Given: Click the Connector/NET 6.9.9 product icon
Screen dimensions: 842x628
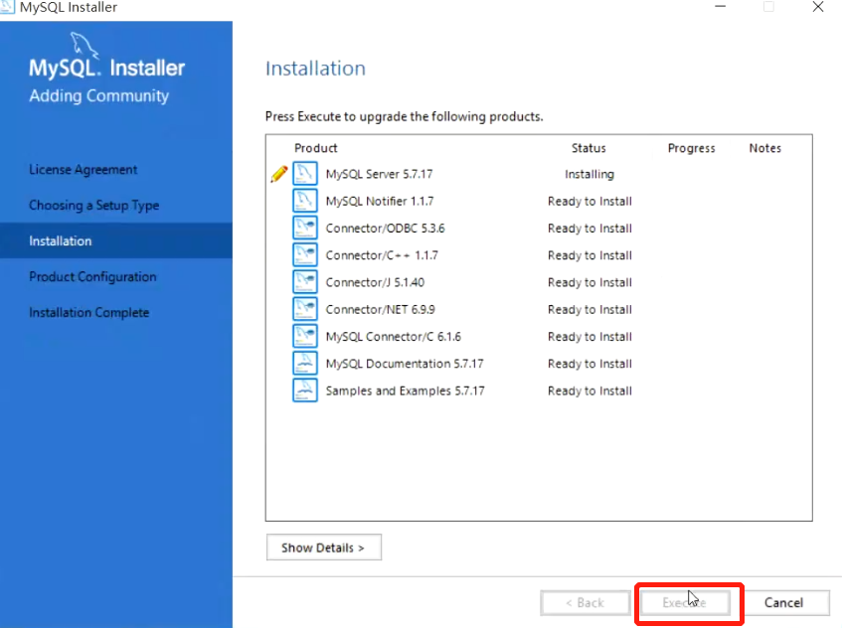Looking at the screenshot, I should coord(305,309).
